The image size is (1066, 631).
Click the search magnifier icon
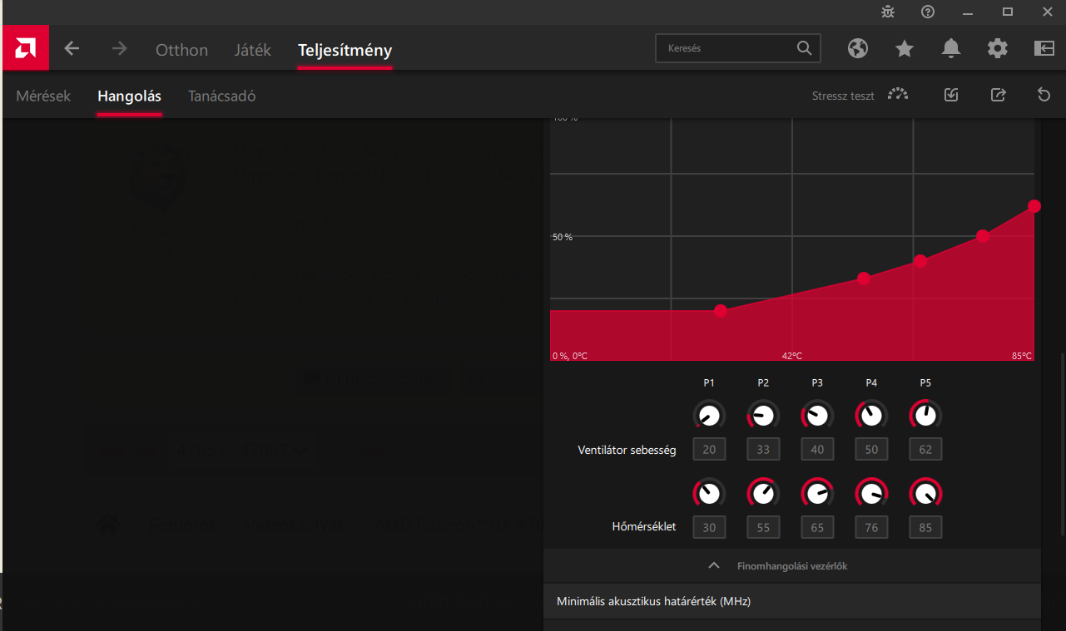point(804,48)
